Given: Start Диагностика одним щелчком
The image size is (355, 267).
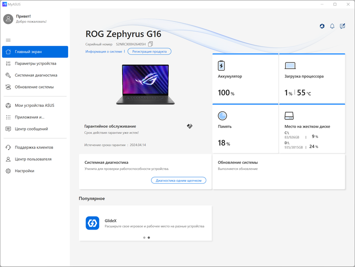Looking at the screenshot, I should (179, 181).
